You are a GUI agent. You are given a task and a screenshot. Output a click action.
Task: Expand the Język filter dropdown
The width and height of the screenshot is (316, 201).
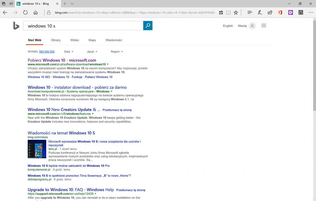coord(92,52)
